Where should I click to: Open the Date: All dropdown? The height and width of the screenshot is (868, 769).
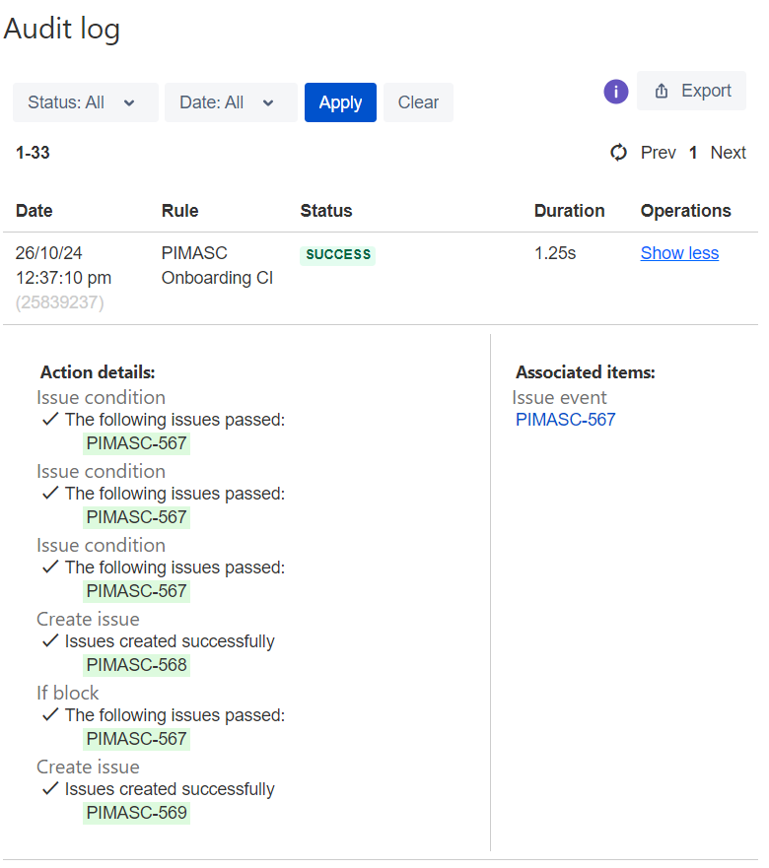point(231,102)
